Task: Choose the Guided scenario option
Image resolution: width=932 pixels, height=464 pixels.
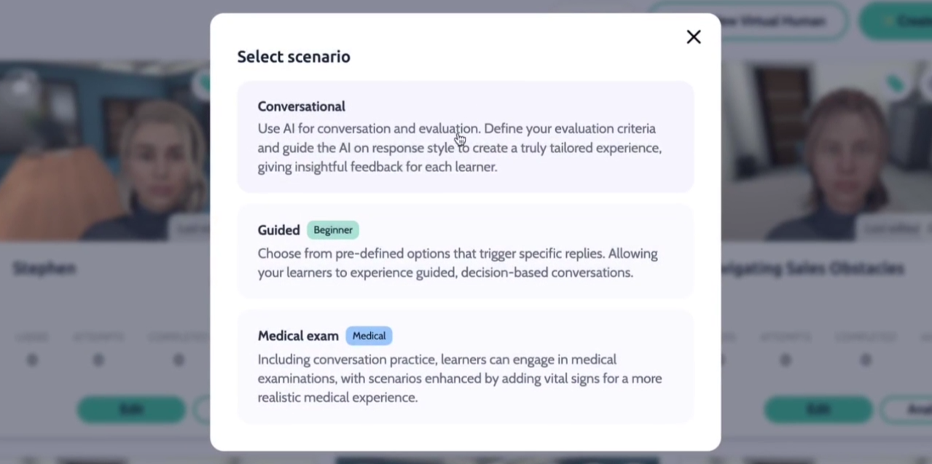Action: [465, 251]
